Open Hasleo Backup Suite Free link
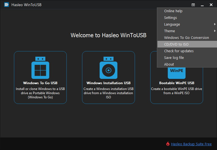Viewport: 217px width, 150px height. 191,144
